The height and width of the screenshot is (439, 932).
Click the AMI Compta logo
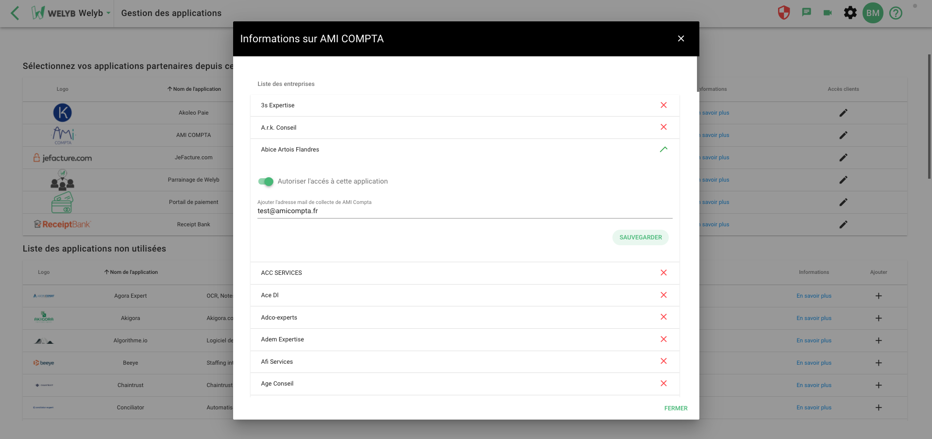click(x=63, y=135)
